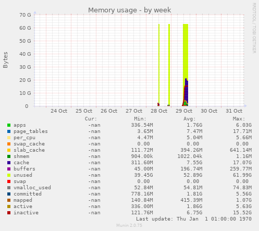The width and height of the screenshot is (259, 231).
Task: Click the '31 Oct' date label
Action: click(234, 111)
